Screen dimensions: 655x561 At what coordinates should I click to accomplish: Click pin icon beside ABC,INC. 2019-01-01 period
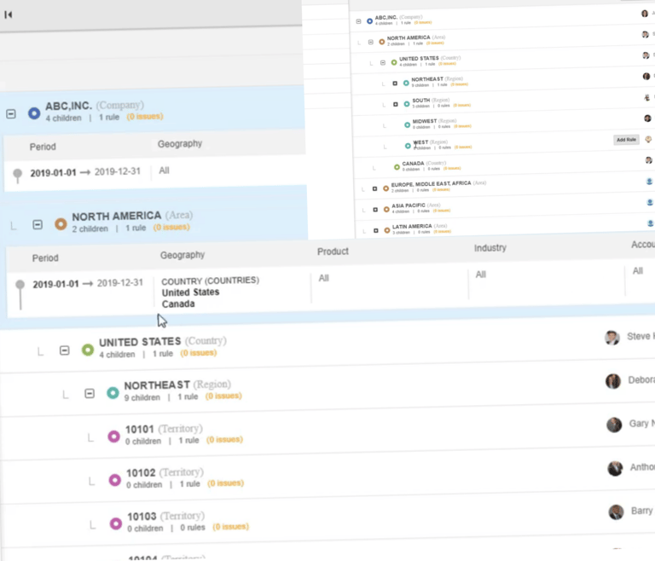tap(18, 175)
